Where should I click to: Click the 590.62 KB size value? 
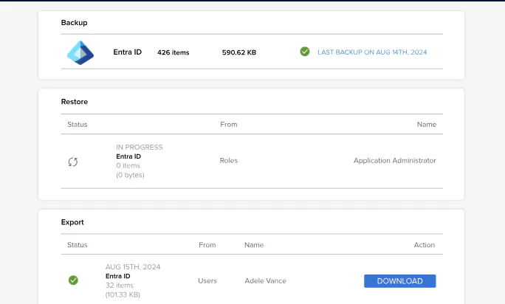coord(239,52)
